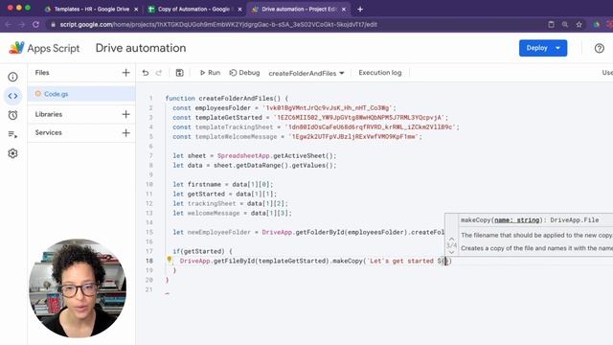The height and width of the screenshot is (345, 613).
Task: Click the templateWelcomeMessage constant on line 5
Action: tap(236, 137)
